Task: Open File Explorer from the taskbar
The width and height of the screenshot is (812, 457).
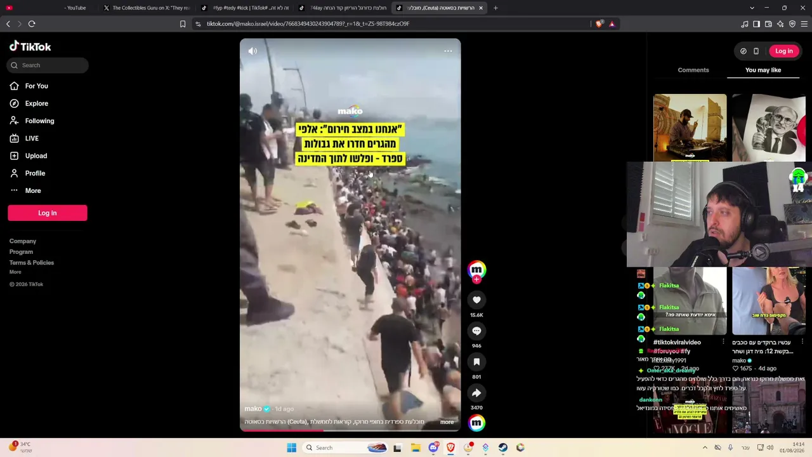Action: point(416,447)
